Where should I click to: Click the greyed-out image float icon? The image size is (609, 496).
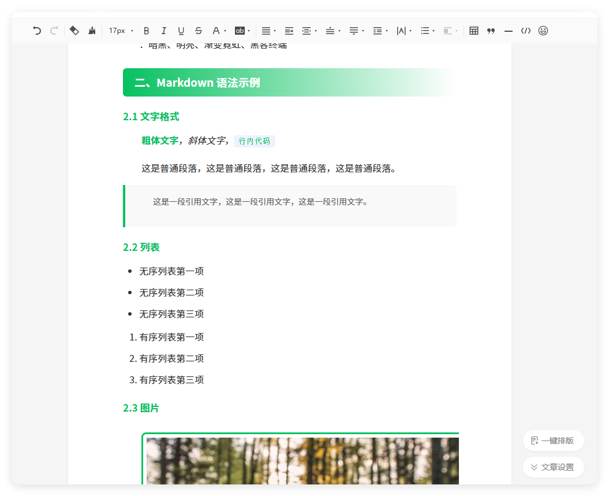coord(448,31)
